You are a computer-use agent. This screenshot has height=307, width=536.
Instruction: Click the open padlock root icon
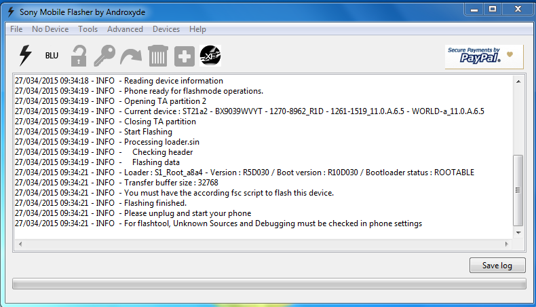coord(79,56)
